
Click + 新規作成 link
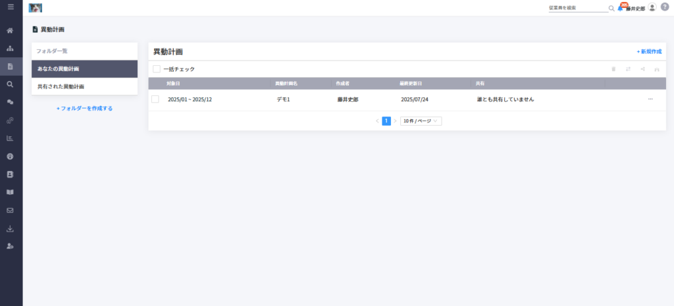coord(649,51)
